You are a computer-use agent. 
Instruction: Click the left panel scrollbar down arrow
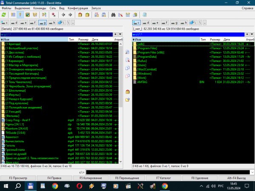tap(121, 162)
